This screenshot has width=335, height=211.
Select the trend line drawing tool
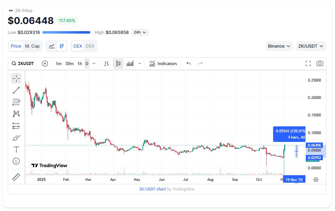[16, 90]
